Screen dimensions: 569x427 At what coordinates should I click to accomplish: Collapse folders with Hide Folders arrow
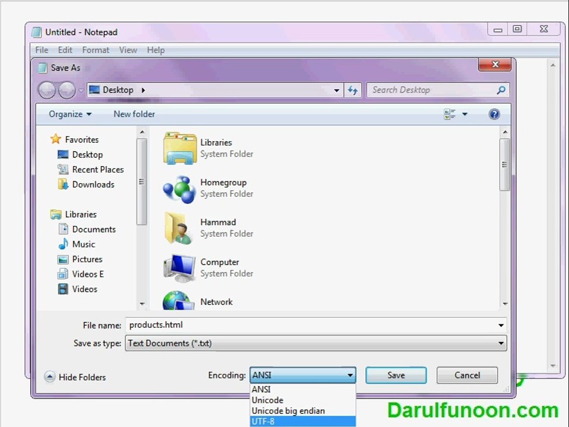coord(50,377)
